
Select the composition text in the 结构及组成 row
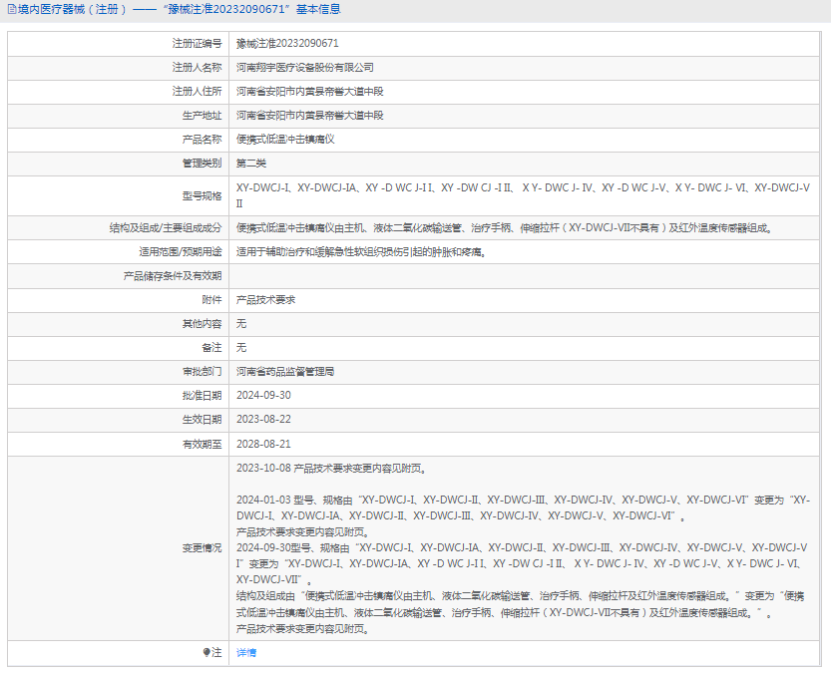pyautogui.click(x=505, y=227)
